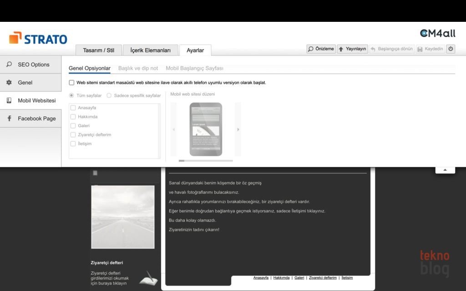Click the mobile layout scrollbar
466x291 pixels.
click(206, 161)
